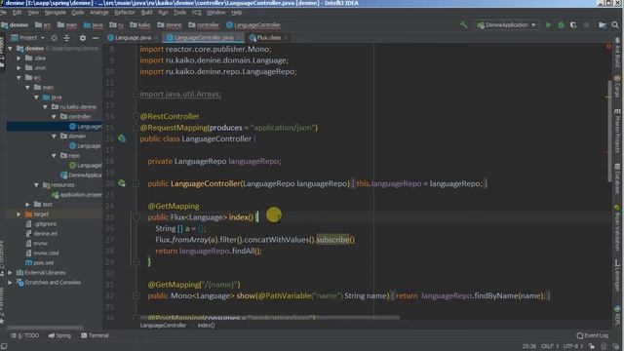Open the Terminal tool window
This screenshot has width=624, height=351.
pyautogui.click(x=96, y=335)
